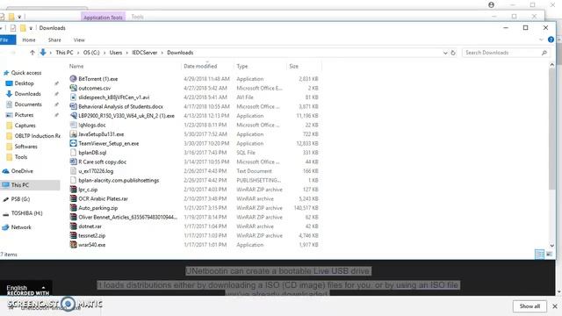Select u_ex170226.log file name
Image resolution: width=562 pixels, height=316 pixels.
click(96, 171)
